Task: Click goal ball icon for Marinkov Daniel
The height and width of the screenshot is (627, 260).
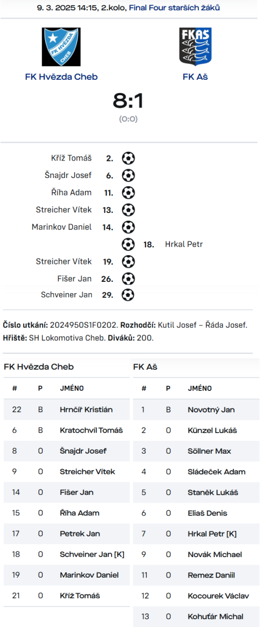Action: pos(128,227)
